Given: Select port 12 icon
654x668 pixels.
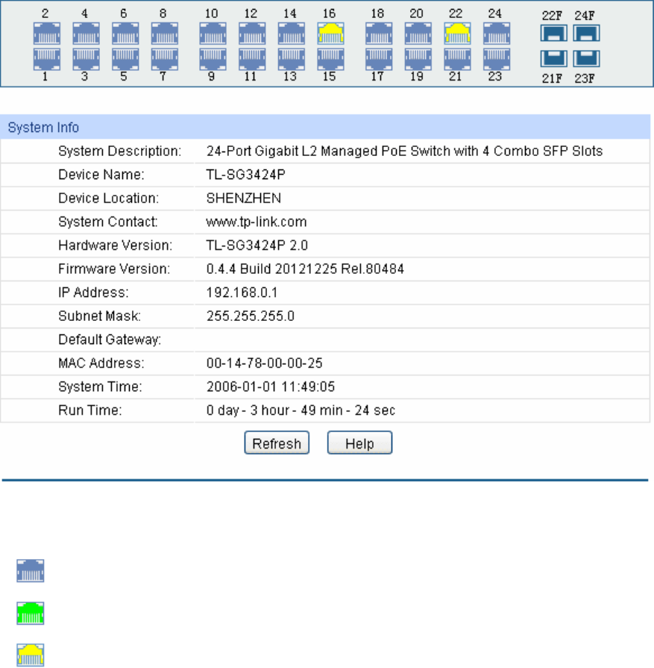Looking at the screenshot, I should click(x=252, y=34).
